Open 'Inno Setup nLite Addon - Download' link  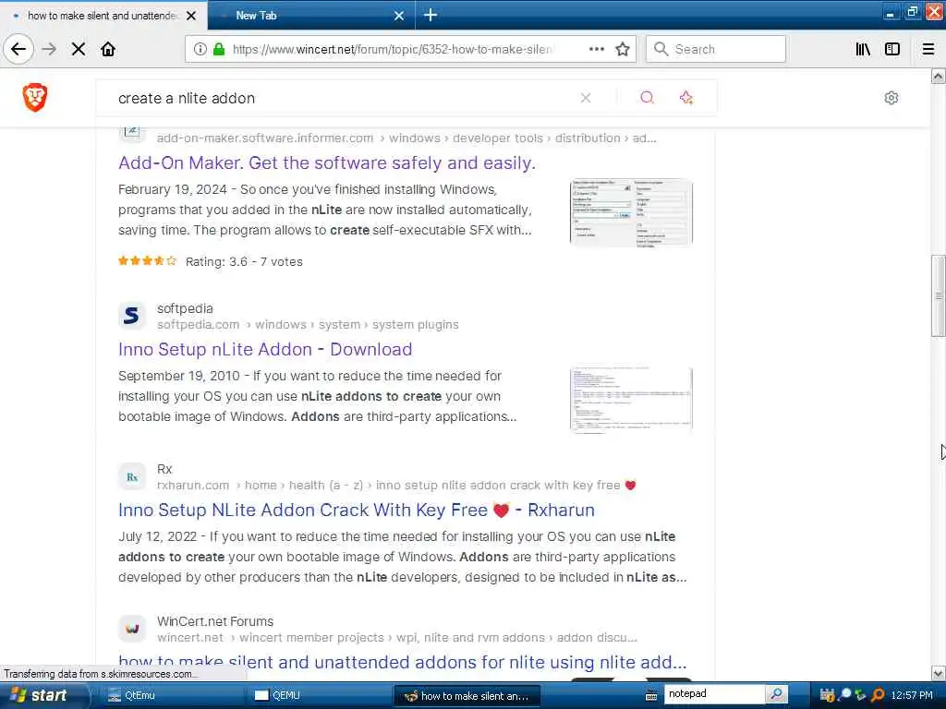(265, 349)
